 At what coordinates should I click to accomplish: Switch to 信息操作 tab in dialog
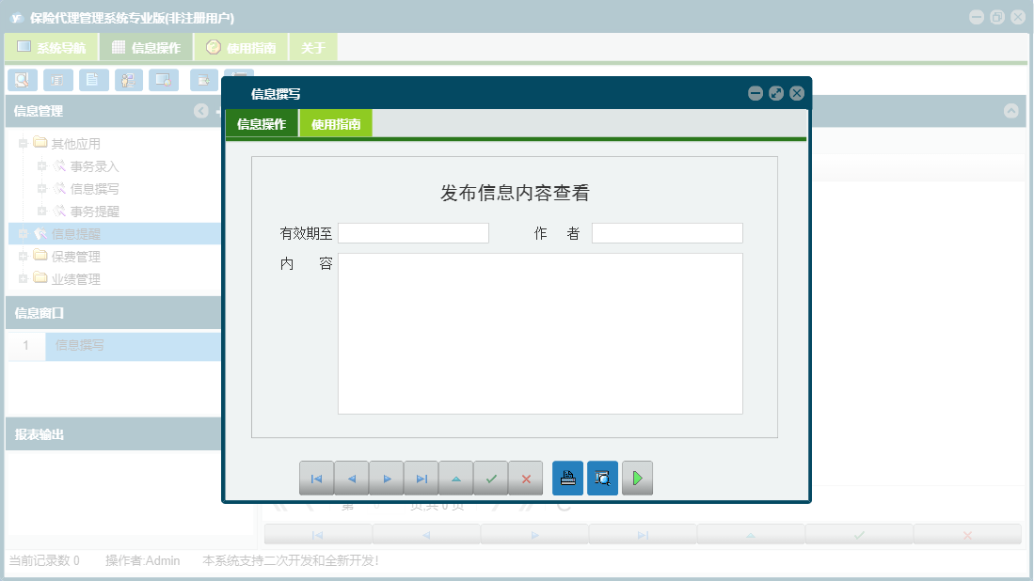262,124
